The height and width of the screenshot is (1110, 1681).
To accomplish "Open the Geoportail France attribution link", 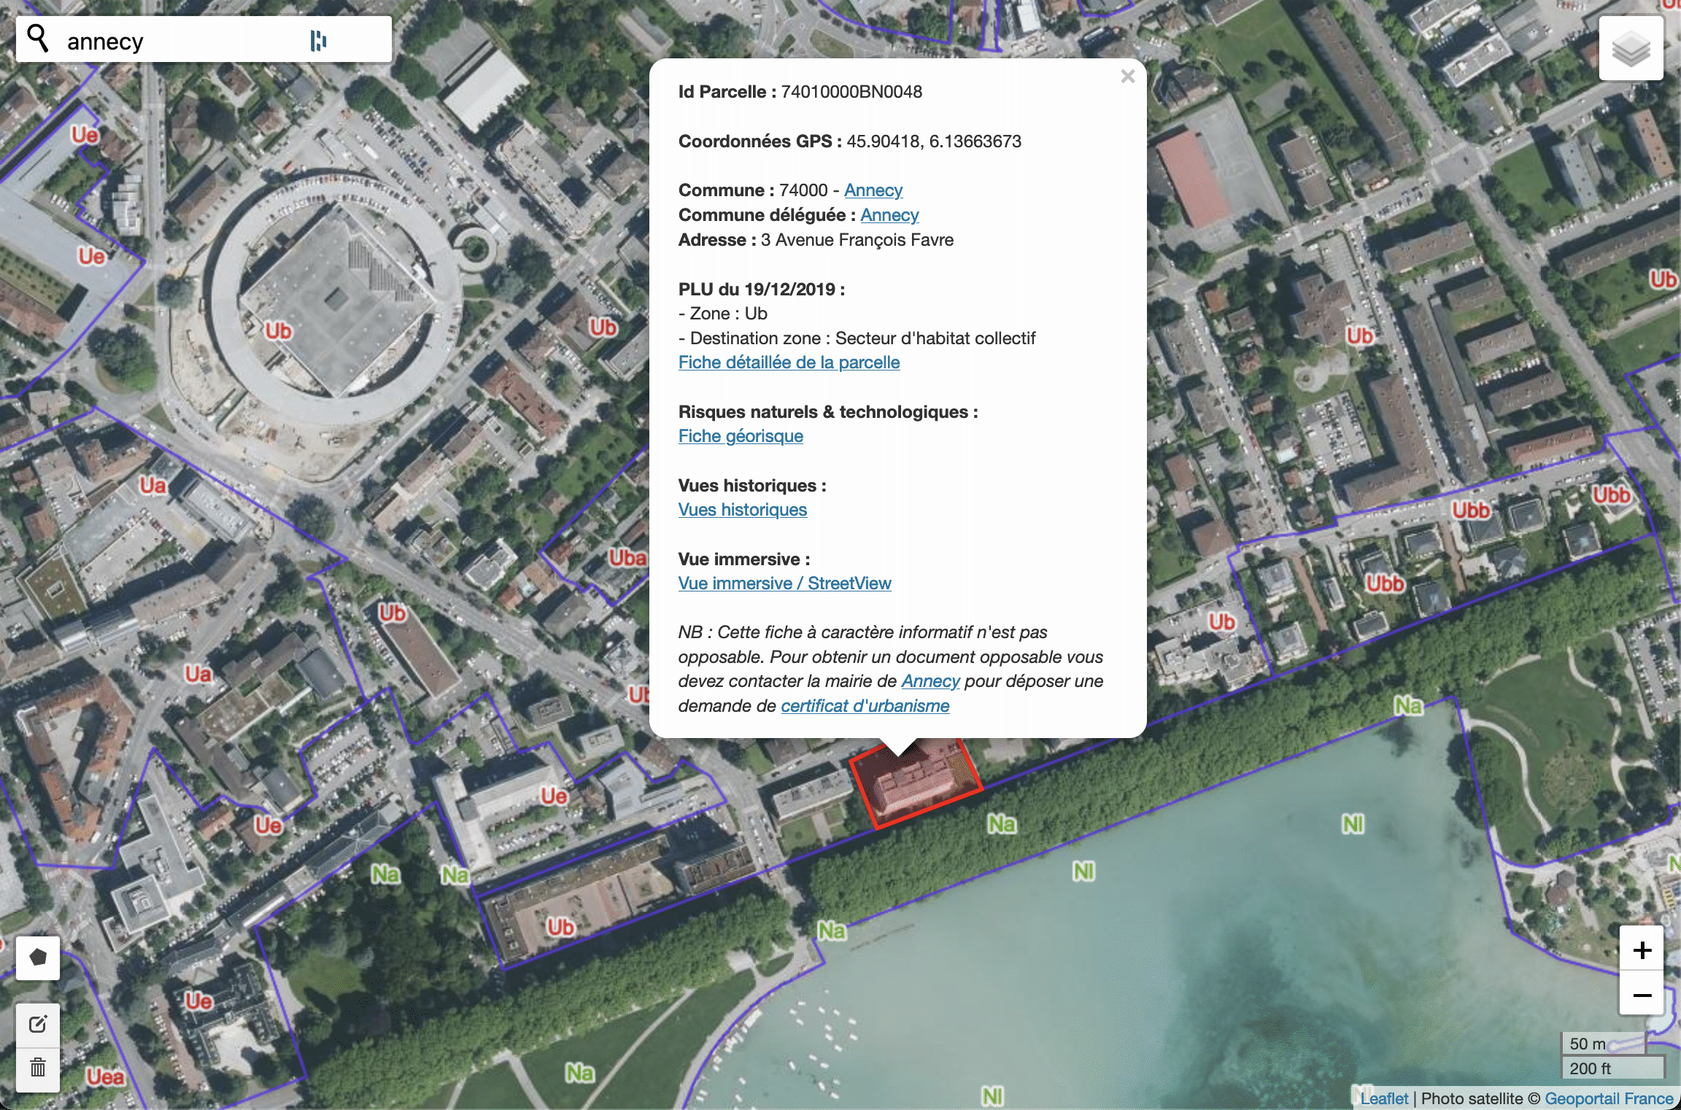I will pos(1608,1098).
